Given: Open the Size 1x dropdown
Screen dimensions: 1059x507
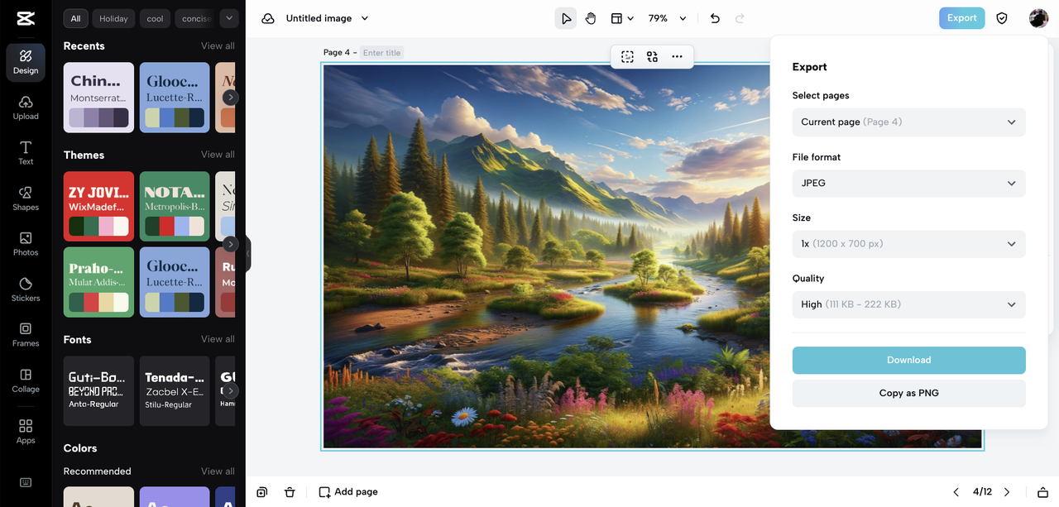Looking at the screenshot, I should (x=908, y=244).
